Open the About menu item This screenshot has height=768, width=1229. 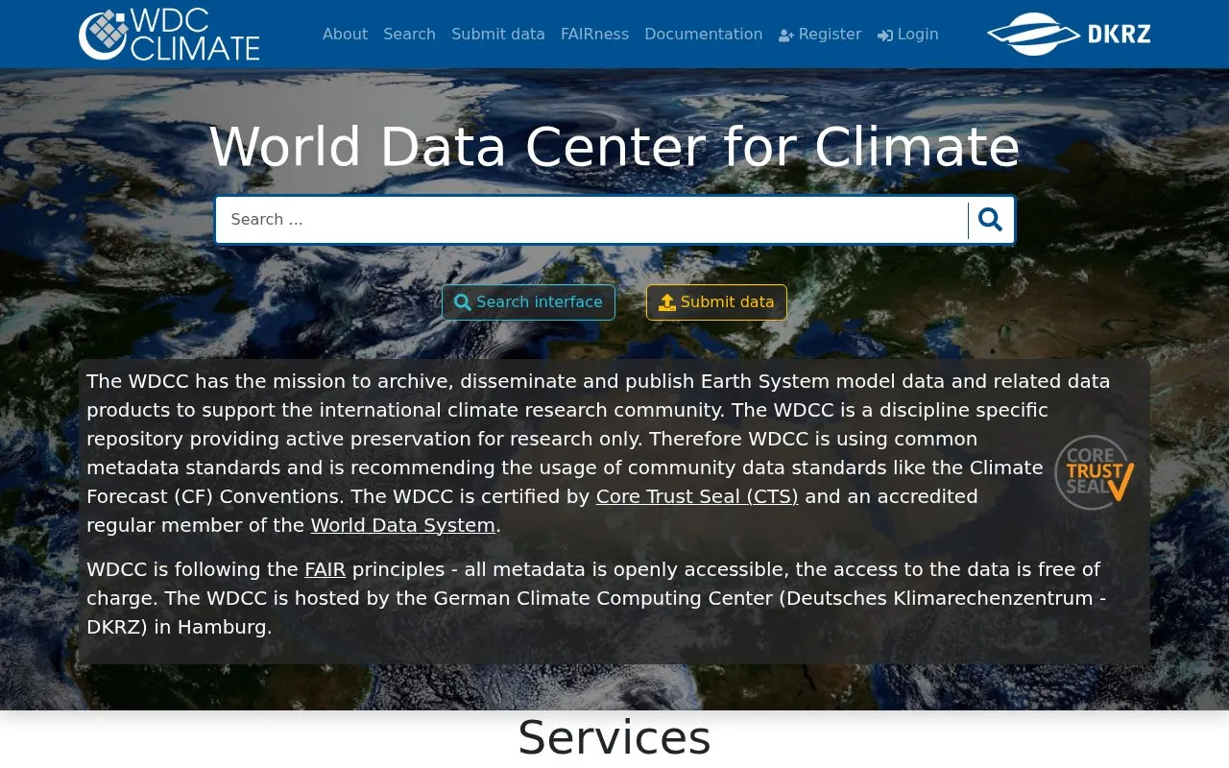point(345,35)
